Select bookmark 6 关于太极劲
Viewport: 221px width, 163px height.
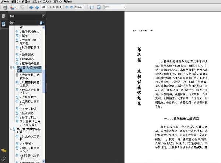coord(28,109)
